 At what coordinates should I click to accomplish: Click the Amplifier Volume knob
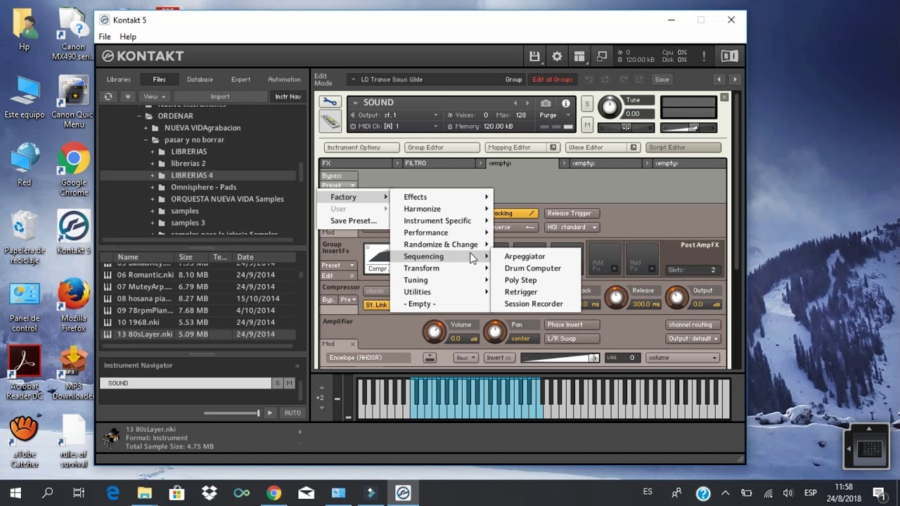(434, 330)
